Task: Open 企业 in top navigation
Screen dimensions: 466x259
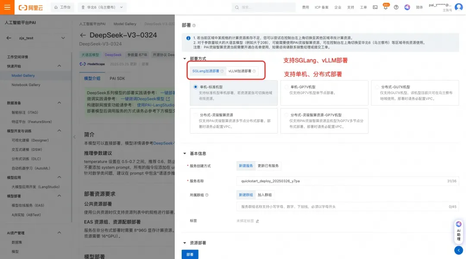Action: 337,7
